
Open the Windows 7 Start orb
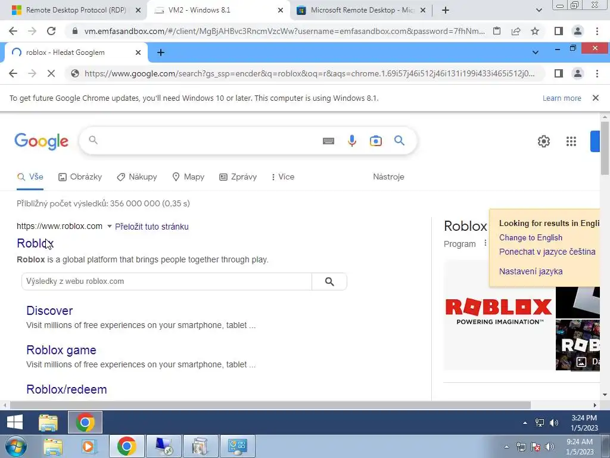(x=15, y=446)
